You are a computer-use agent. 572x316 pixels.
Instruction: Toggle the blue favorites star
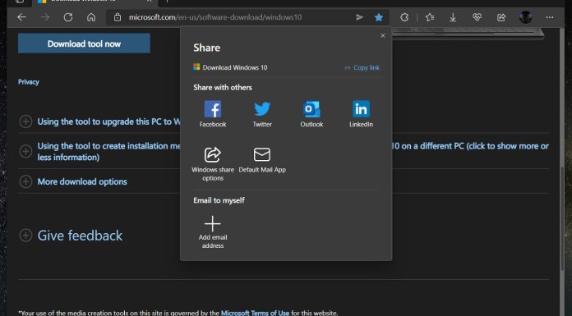coord(379,17)
